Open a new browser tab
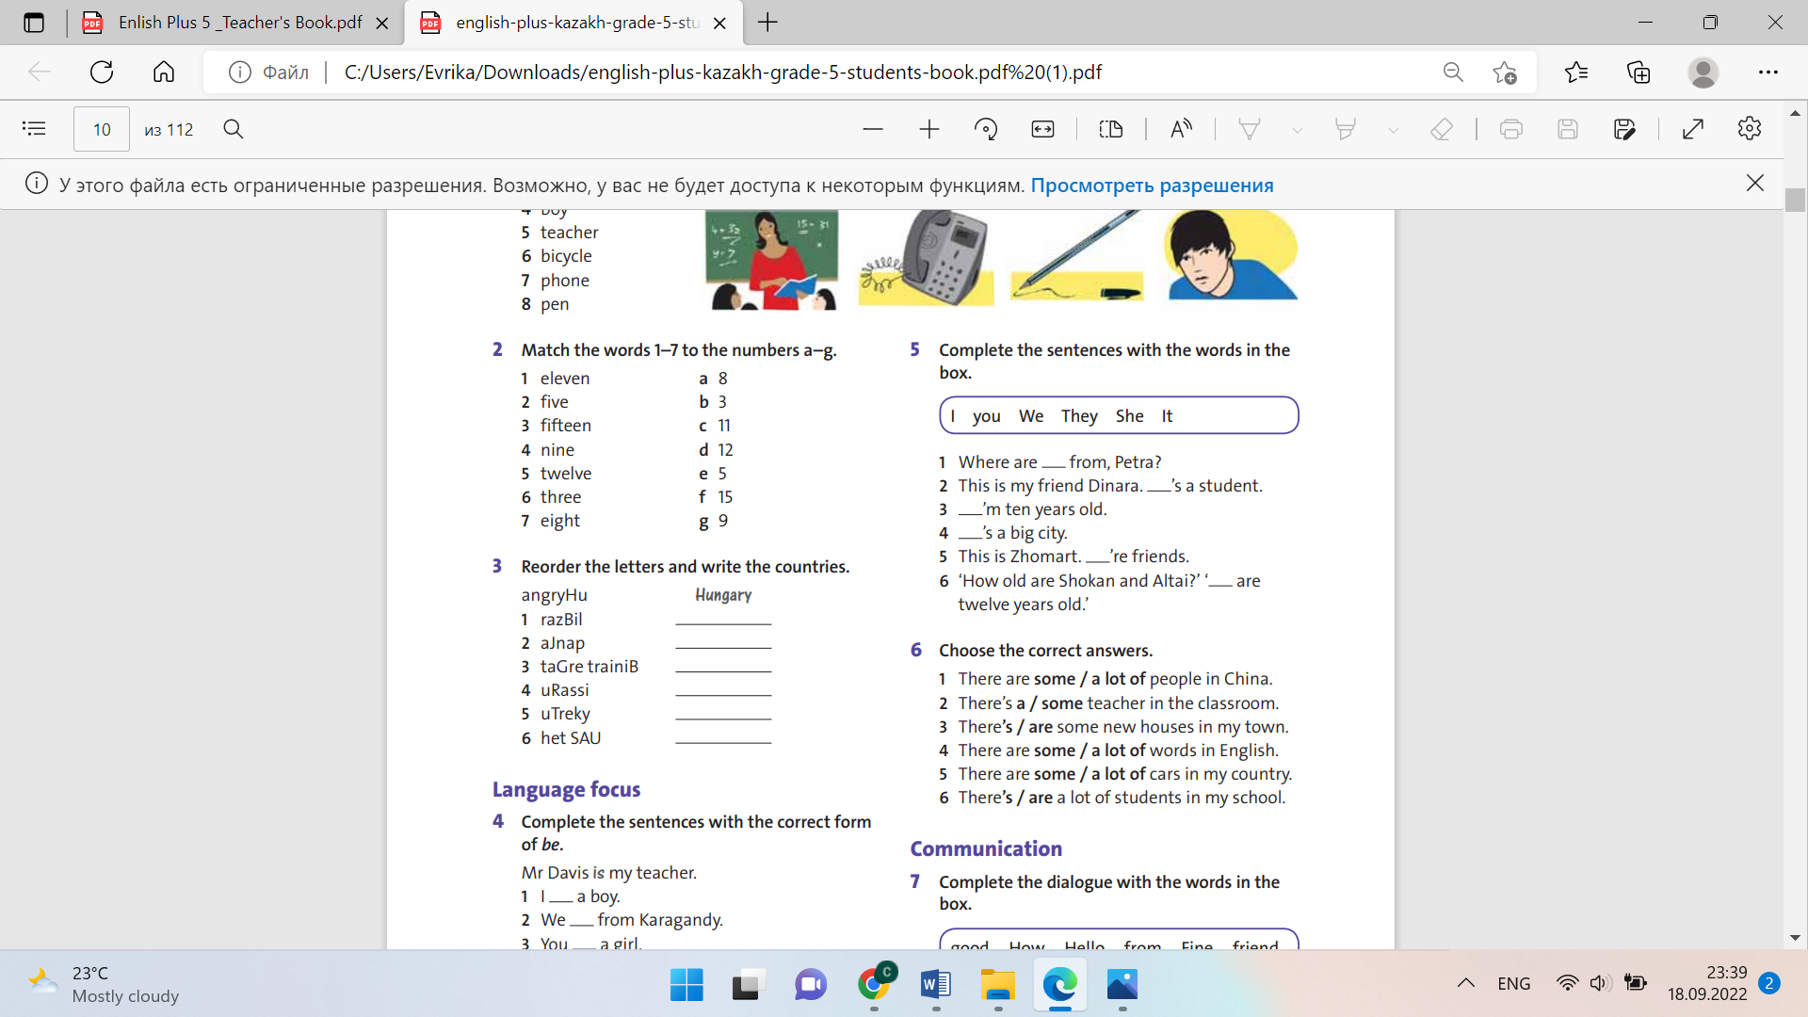The width and height of the screenshot is (1808, 1017). [x=767, y=23]
